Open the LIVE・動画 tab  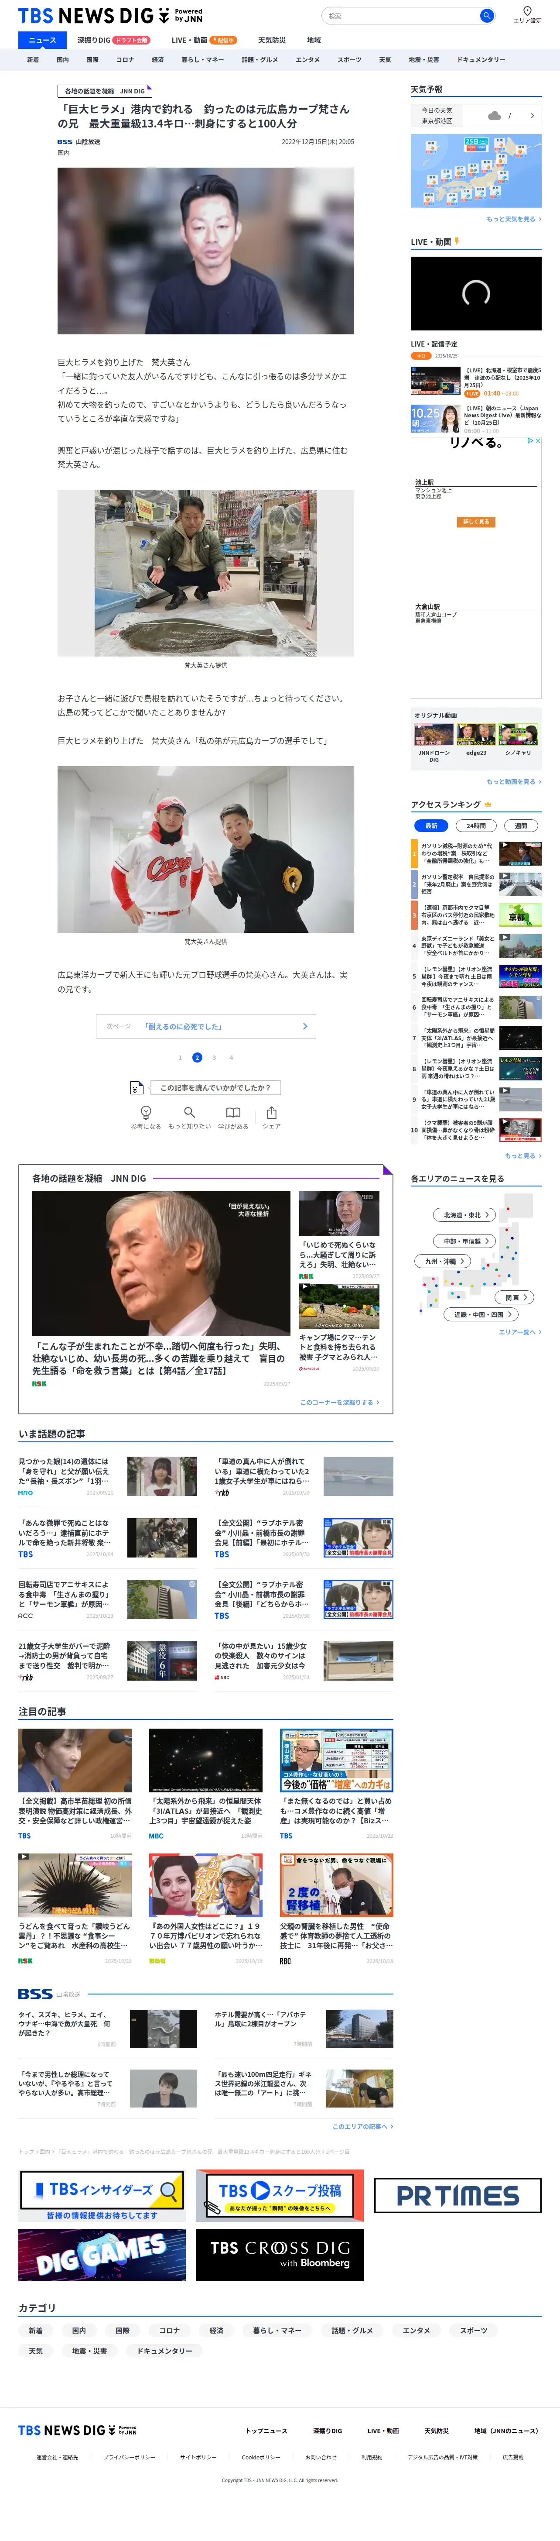tap(203, 41)
